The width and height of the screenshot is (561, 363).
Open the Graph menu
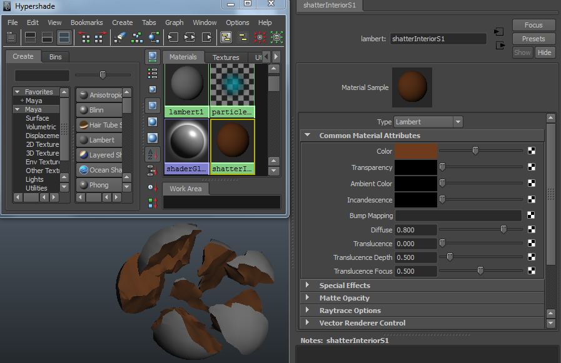coord(174,22)
